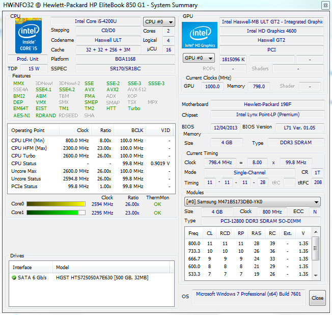This screenshot has height=315, width=332.
Task: Click the Model column header in Drives
Action: pyautogui.click(x=111, y=267)
